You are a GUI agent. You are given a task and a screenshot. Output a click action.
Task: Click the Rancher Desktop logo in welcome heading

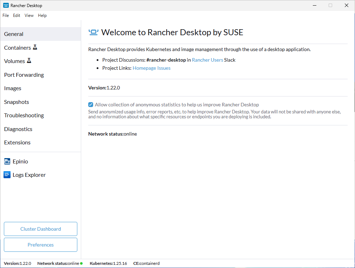pos(93,32)
